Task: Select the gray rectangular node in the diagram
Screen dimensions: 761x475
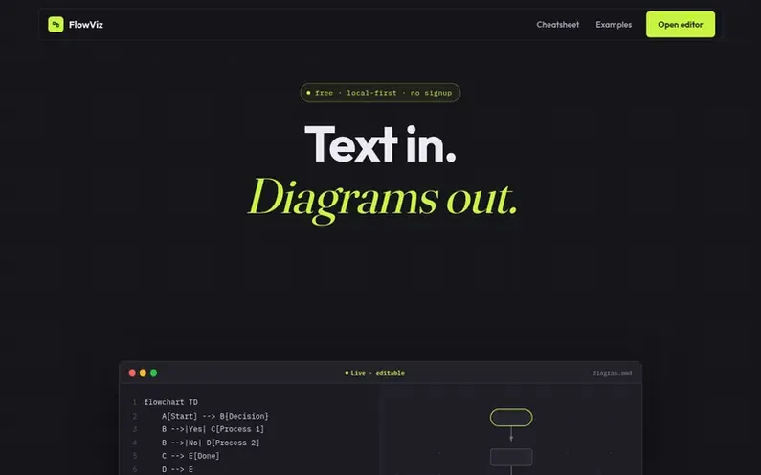Action: 511,457
